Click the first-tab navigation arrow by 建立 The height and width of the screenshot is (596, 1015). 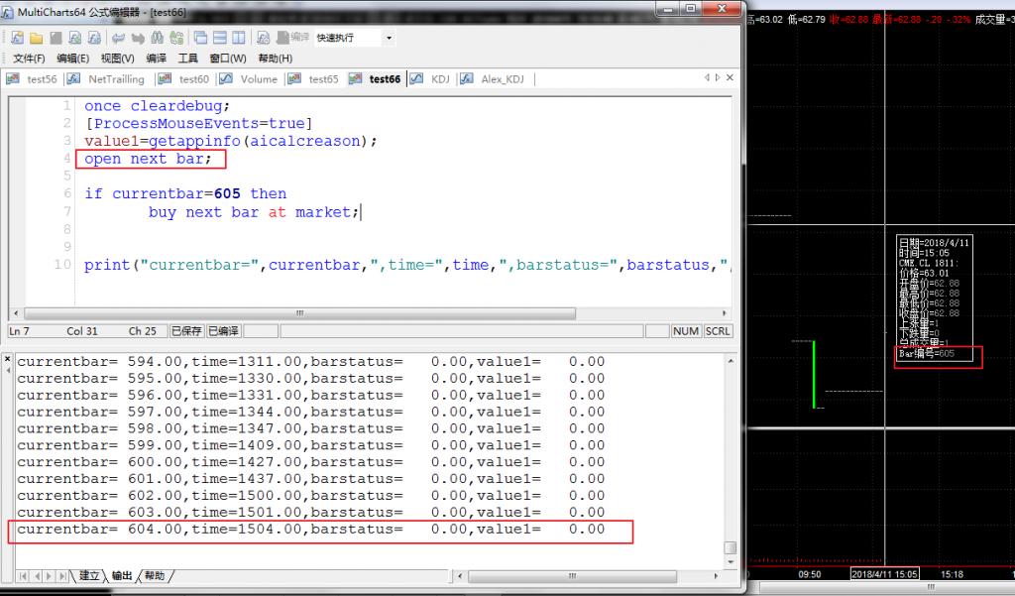(x=24, y=576)
